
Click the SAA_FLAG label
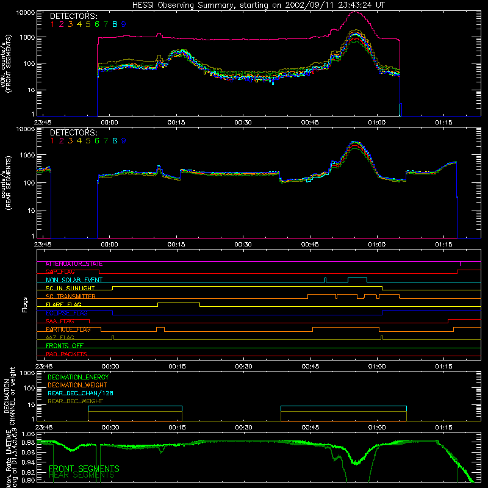60,321
